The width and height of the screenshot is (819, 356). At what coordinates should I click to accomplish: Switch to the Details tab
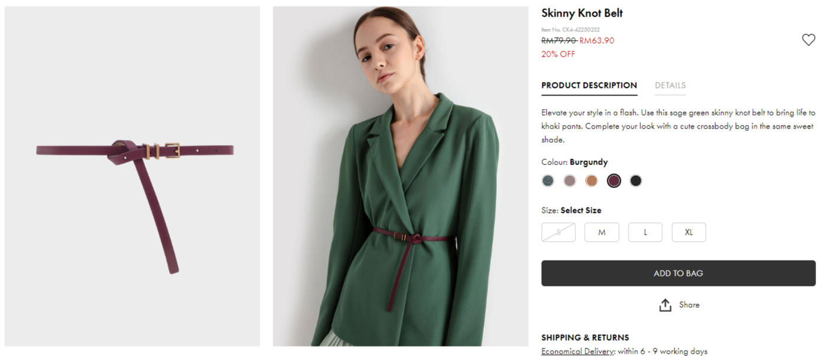click(670, 85)
